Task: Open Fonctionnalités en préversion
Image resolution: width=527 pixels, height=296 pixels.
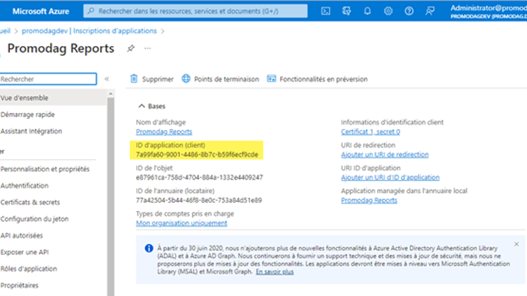Action: (x=317, y=79)
